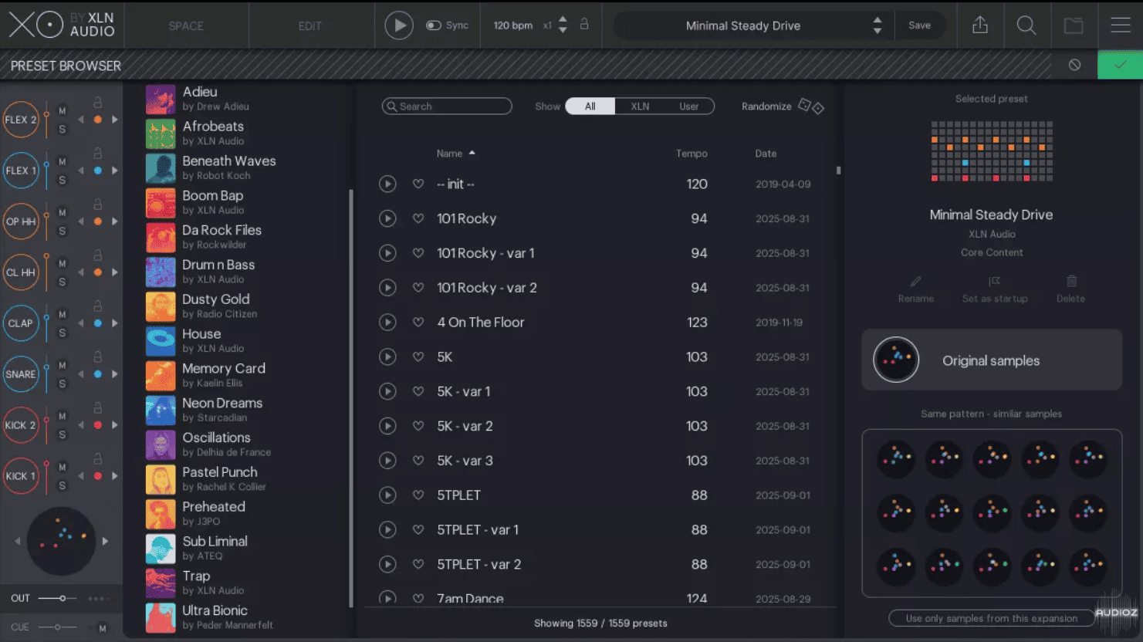Solo the CLAP channel
Image resolution: width=1143 pixels, height=642 pixels.
click(63, 333)
